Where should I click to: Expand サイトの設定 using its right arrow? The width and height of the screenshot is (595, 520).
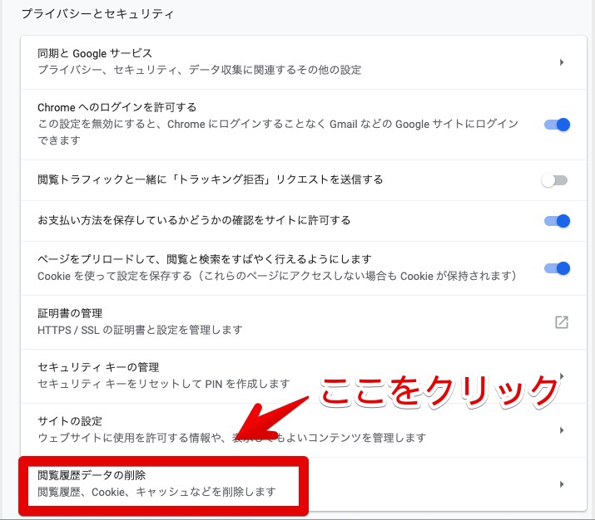pos(562,429)
